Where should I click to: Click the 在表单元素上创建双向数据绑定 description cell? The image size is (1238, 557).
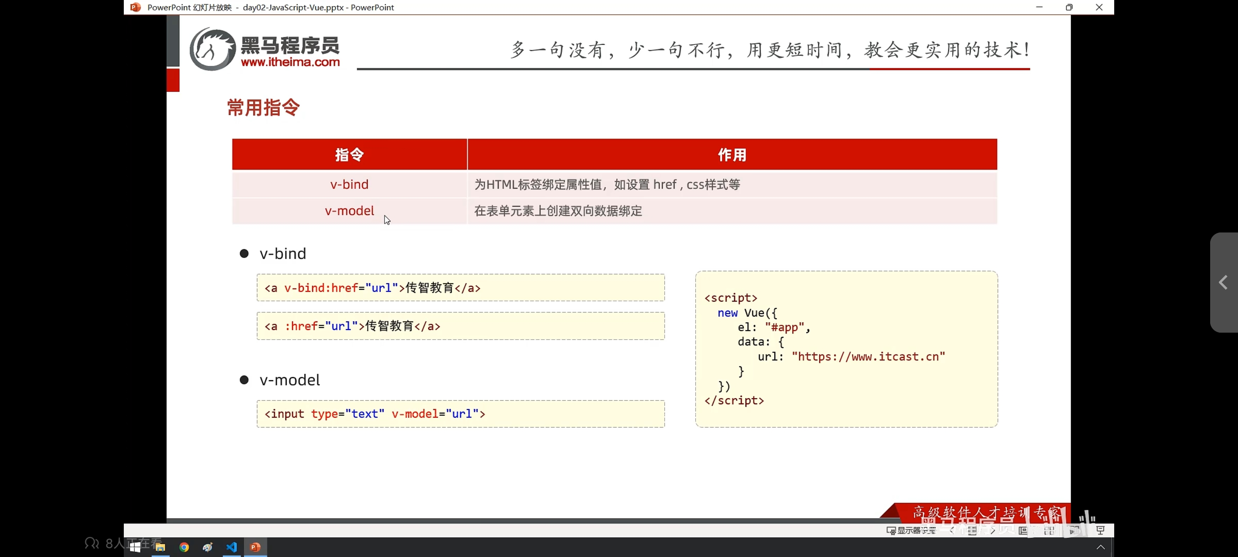coord(732,210)
